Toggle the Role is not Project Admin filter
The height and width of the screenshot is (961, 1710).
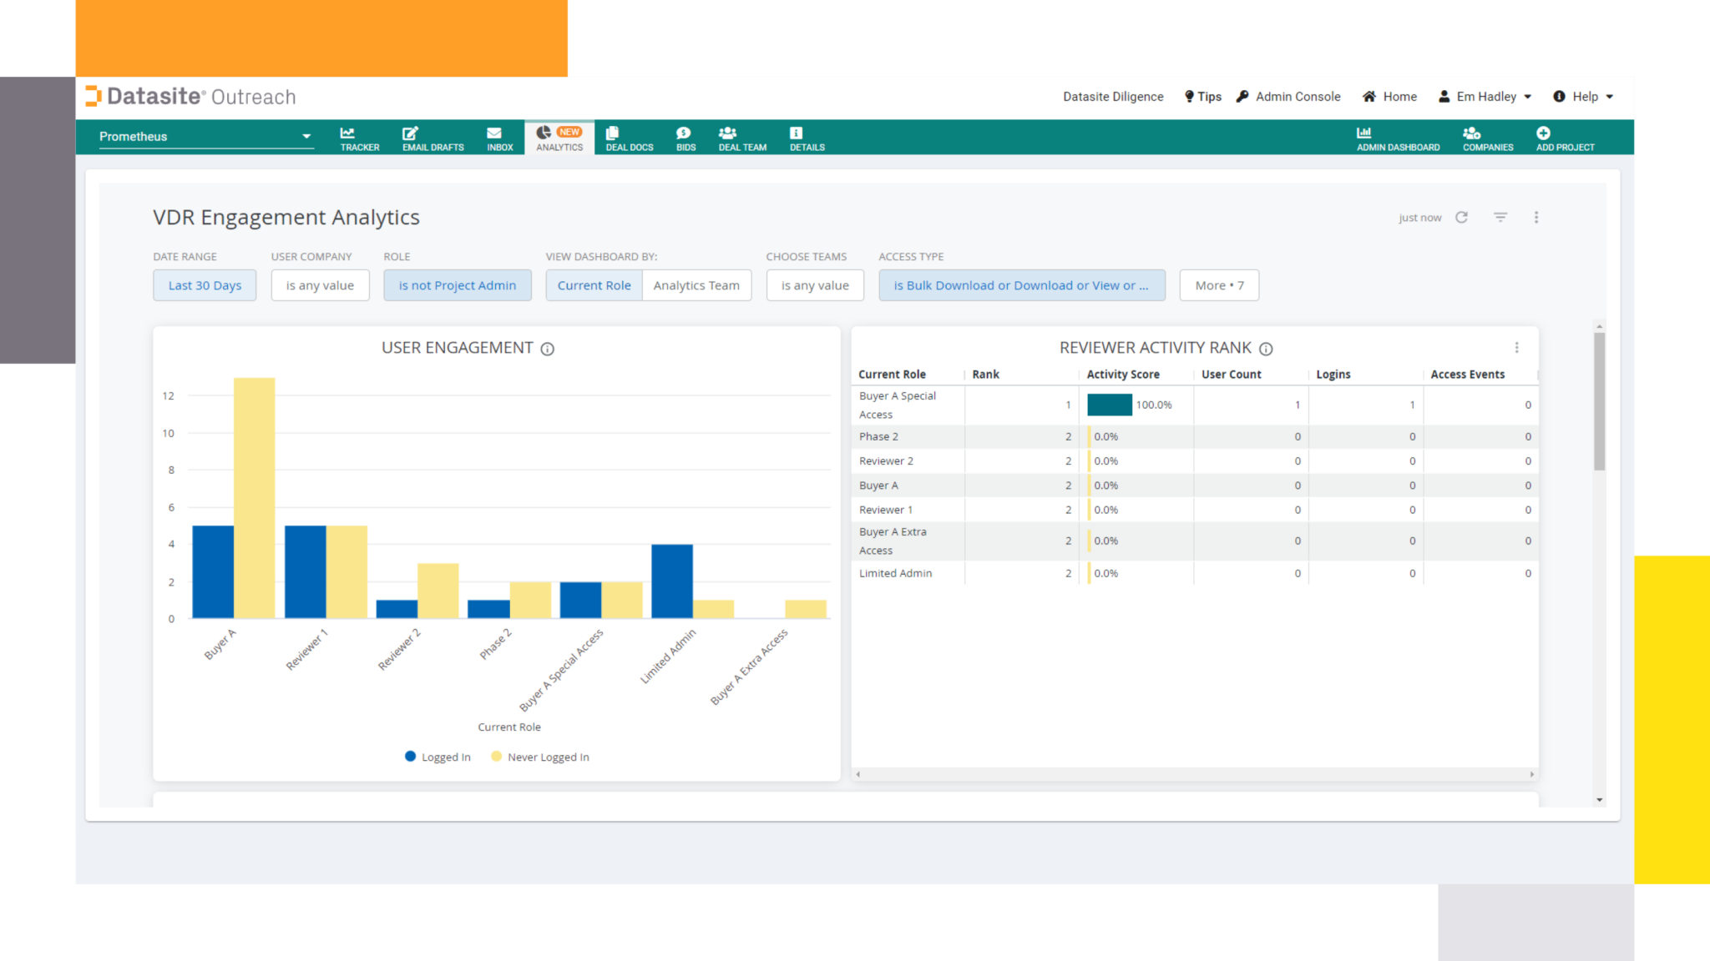point(458,285)
